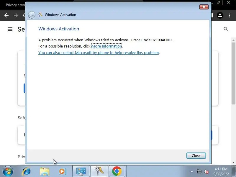Open Windows Media Player from taskbar

(x=62, y=171)
